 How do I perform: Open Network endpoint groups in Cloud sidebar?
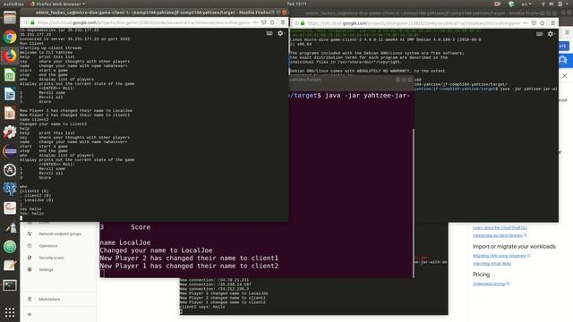[x=60, y=233]
